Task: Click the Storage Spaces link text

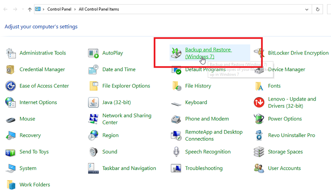Action: click(x=285, y=152)
